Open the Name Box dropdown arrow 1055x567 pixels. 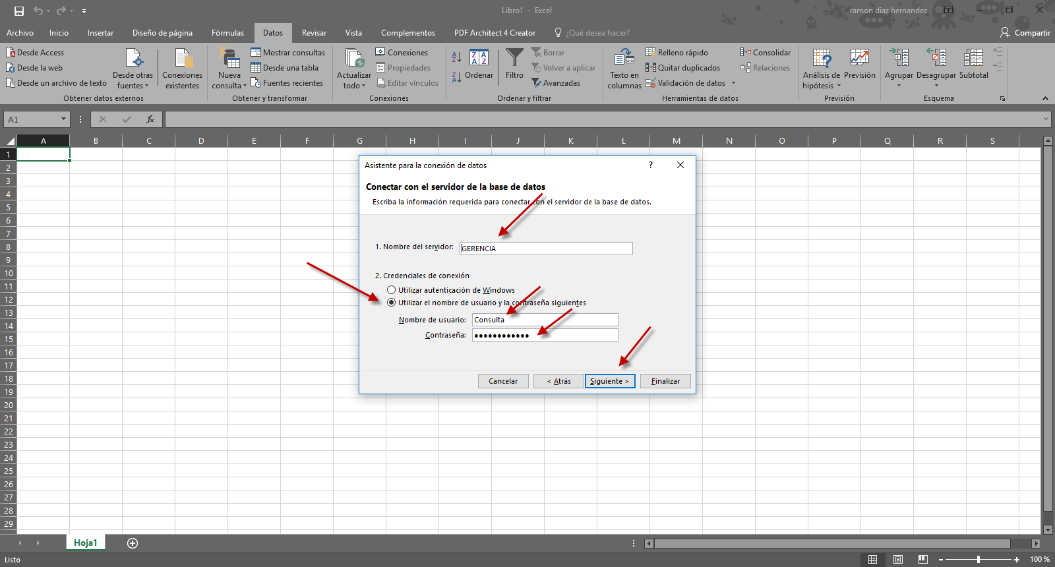click(x=64, y=119)
